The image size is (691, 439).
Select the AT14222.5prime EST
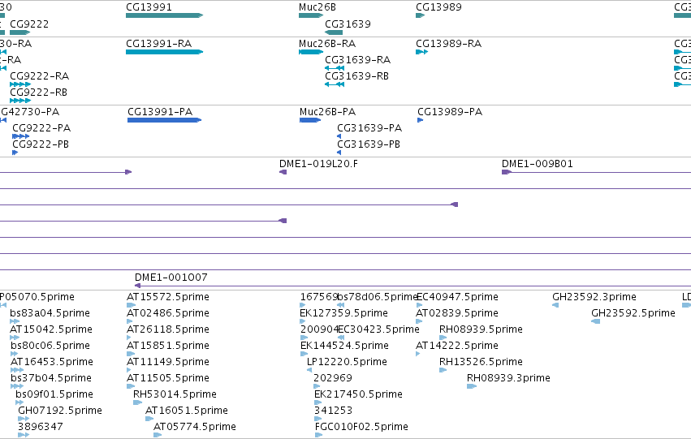[x=418, y=354]
